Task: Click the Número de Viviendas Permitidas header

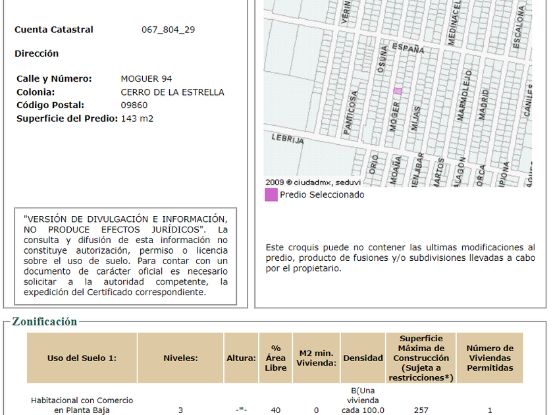Action: point(490,358)
